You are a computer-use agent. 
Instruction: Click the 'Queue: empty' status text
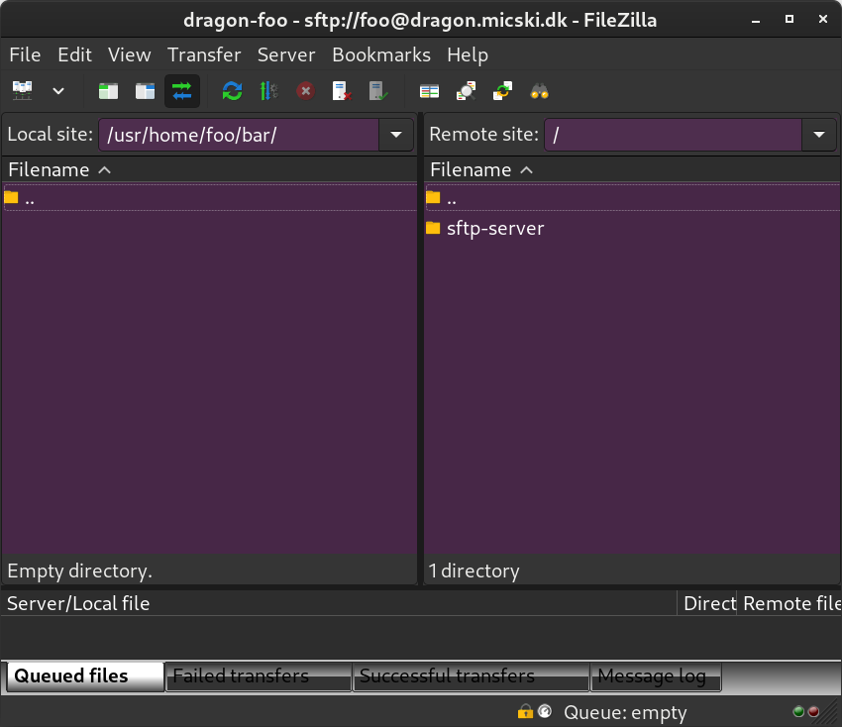tap(625, 712)
